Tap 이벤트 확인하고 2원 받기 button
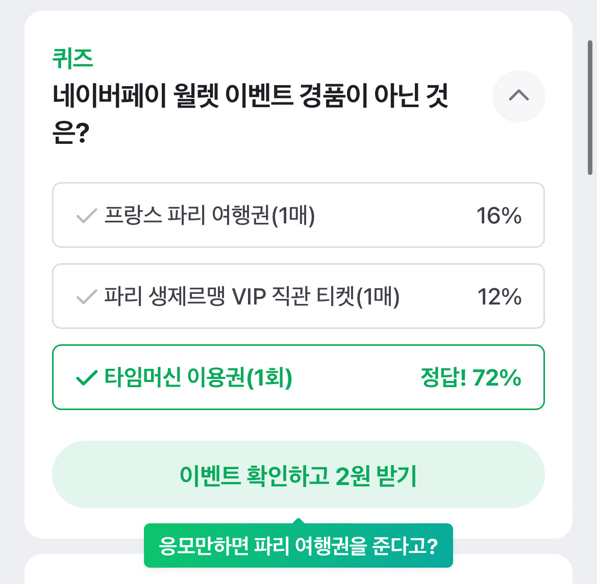 [x=298, y=474]
